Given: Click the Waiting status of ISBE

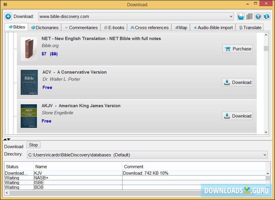Looking at the screenshot, I should (12, 183).
